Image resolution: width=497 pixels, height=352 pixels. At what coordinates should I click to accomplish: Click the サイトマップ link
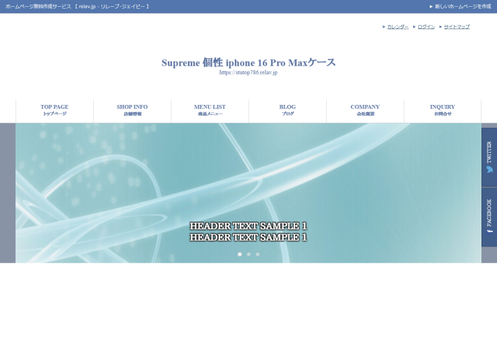(457, 27)
